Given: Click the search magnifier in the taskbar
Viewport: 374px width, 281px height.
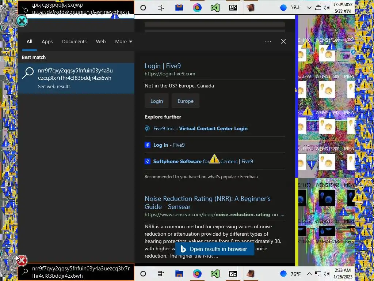Looking at the screenshot, I should point(25,271).
